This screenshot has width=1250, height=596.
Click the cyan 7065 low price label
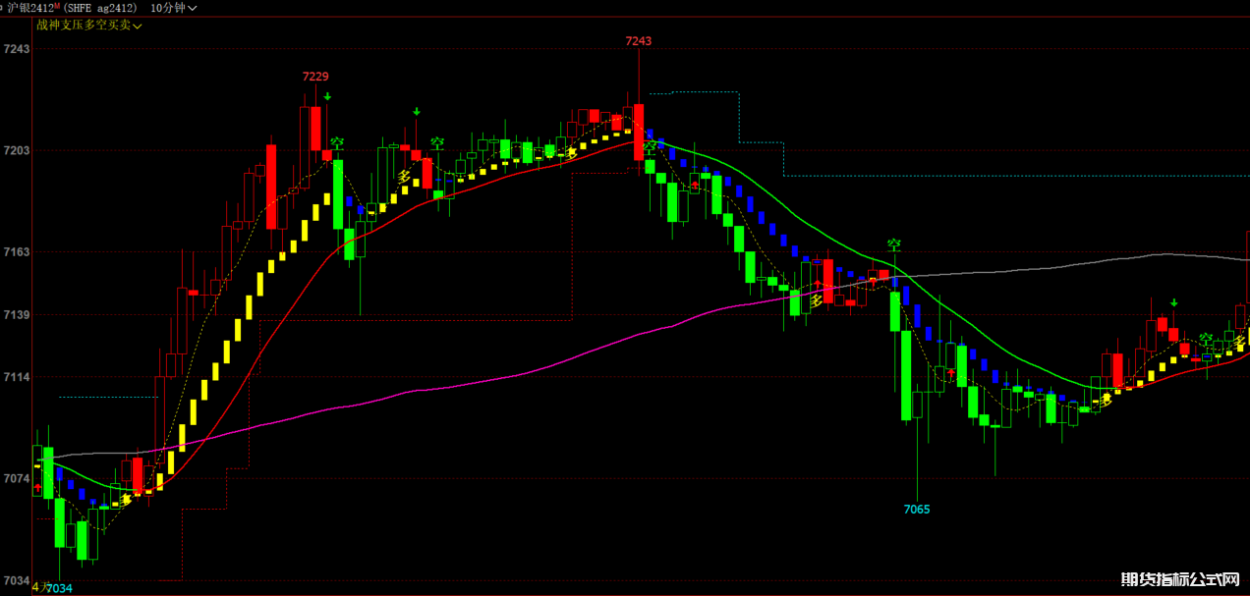(x=917, y=509)
